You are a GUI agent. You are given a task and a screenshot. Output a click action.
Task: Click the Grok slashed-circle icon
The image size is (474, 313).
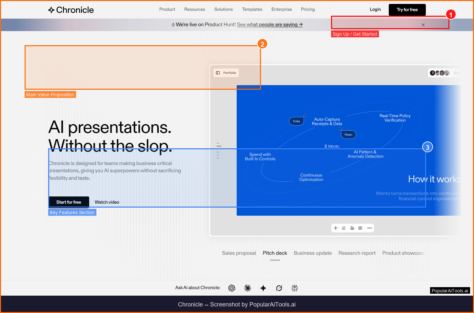coord(279,288)
